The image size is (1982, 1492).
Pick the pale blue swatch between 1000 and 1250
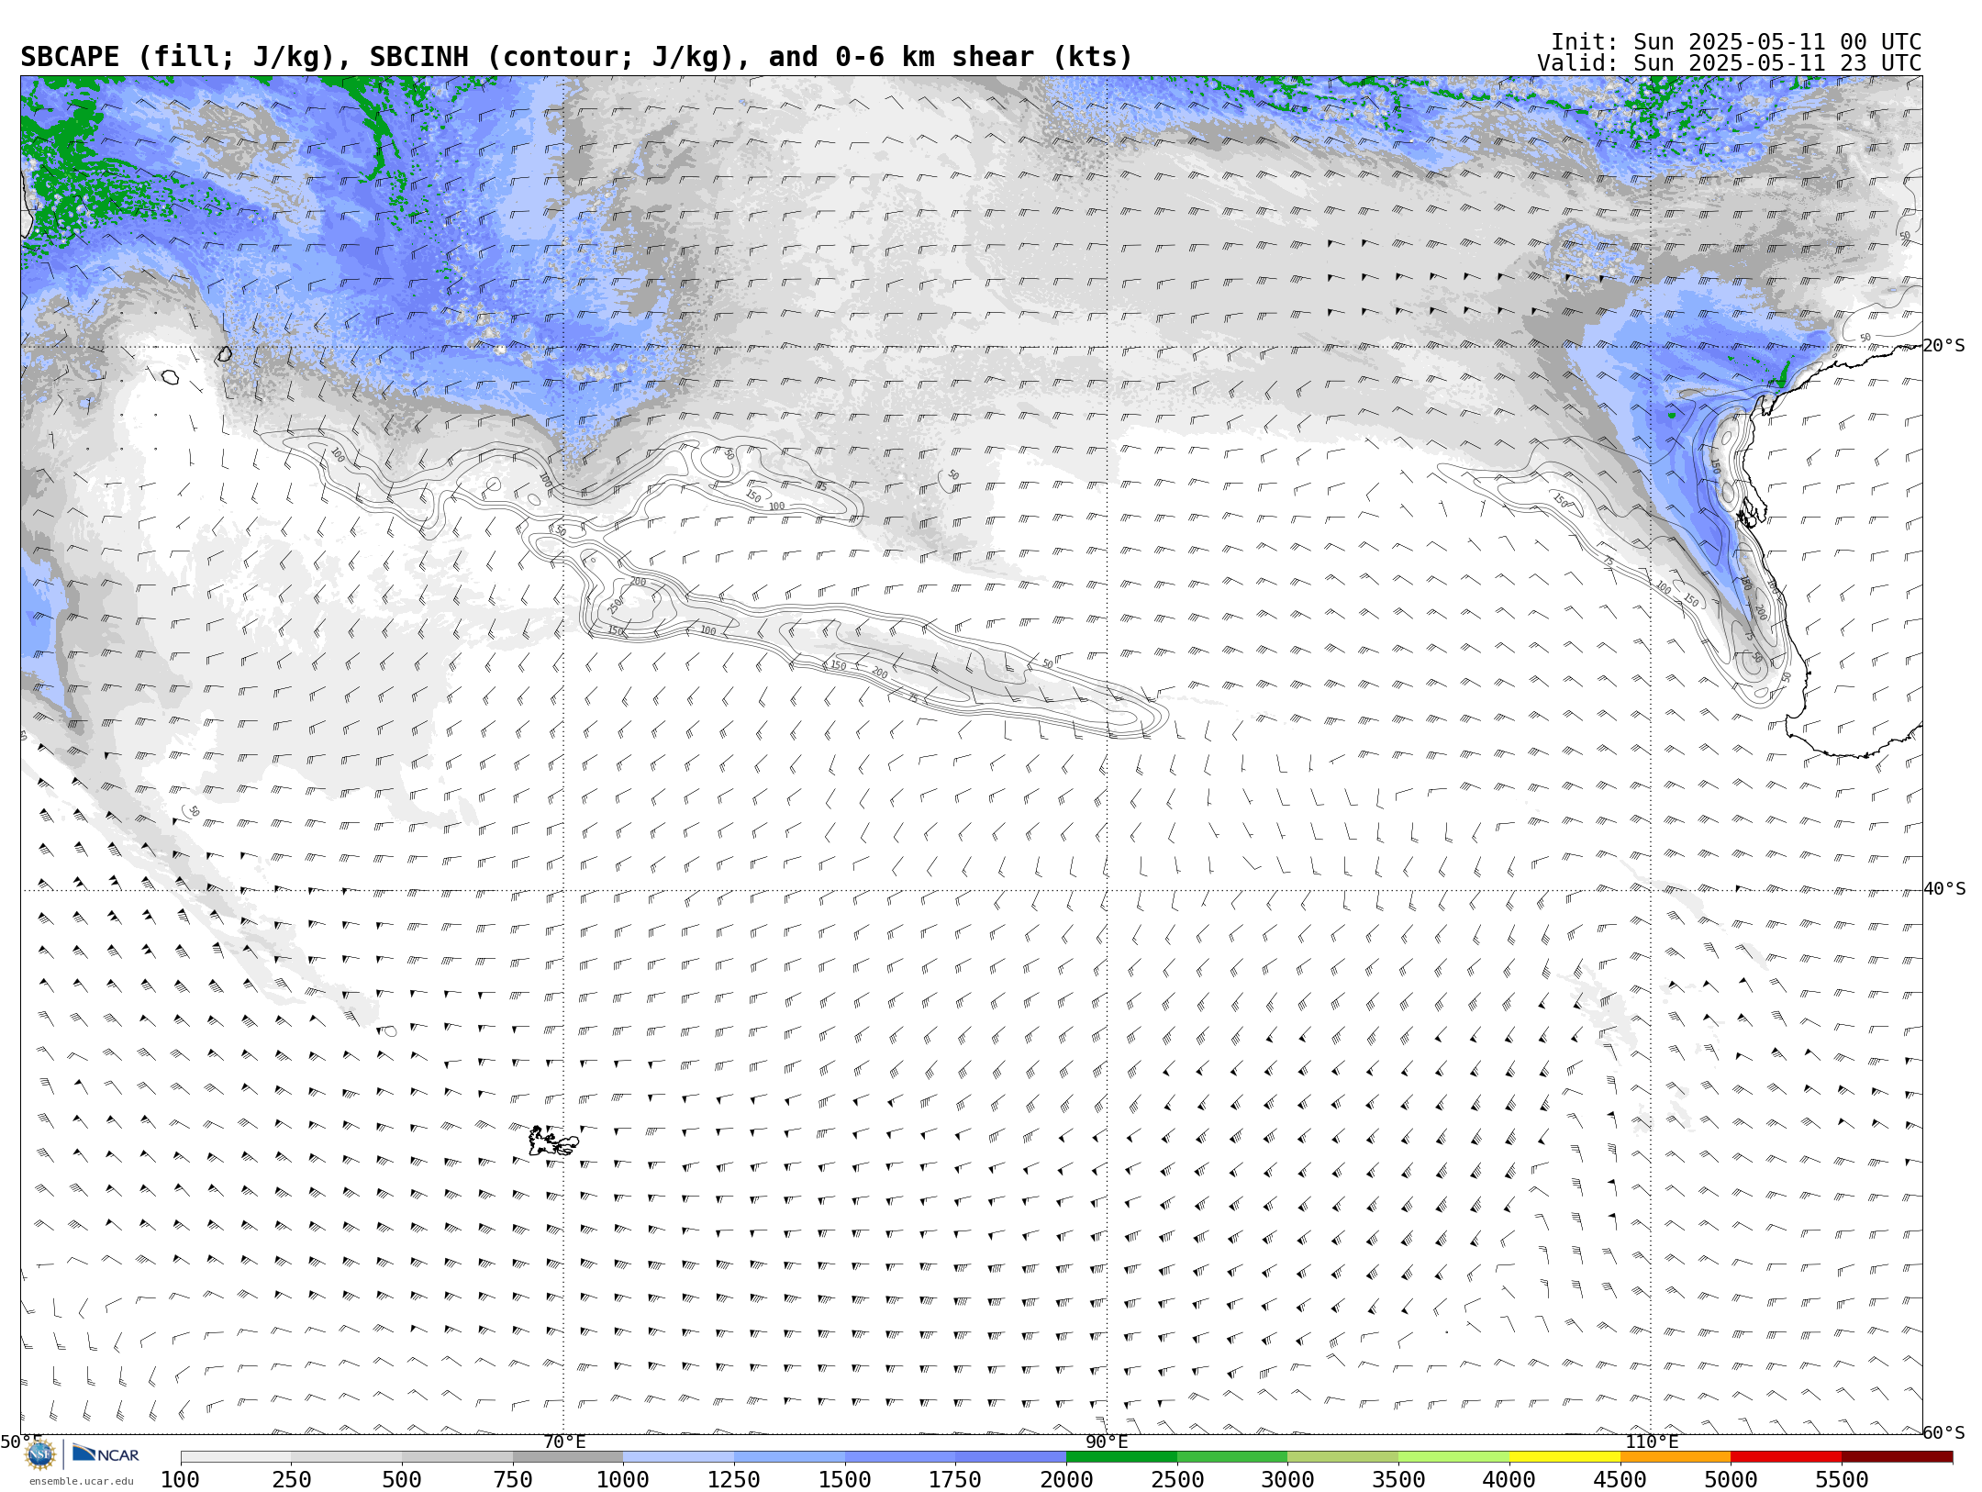pos(678,1457)
